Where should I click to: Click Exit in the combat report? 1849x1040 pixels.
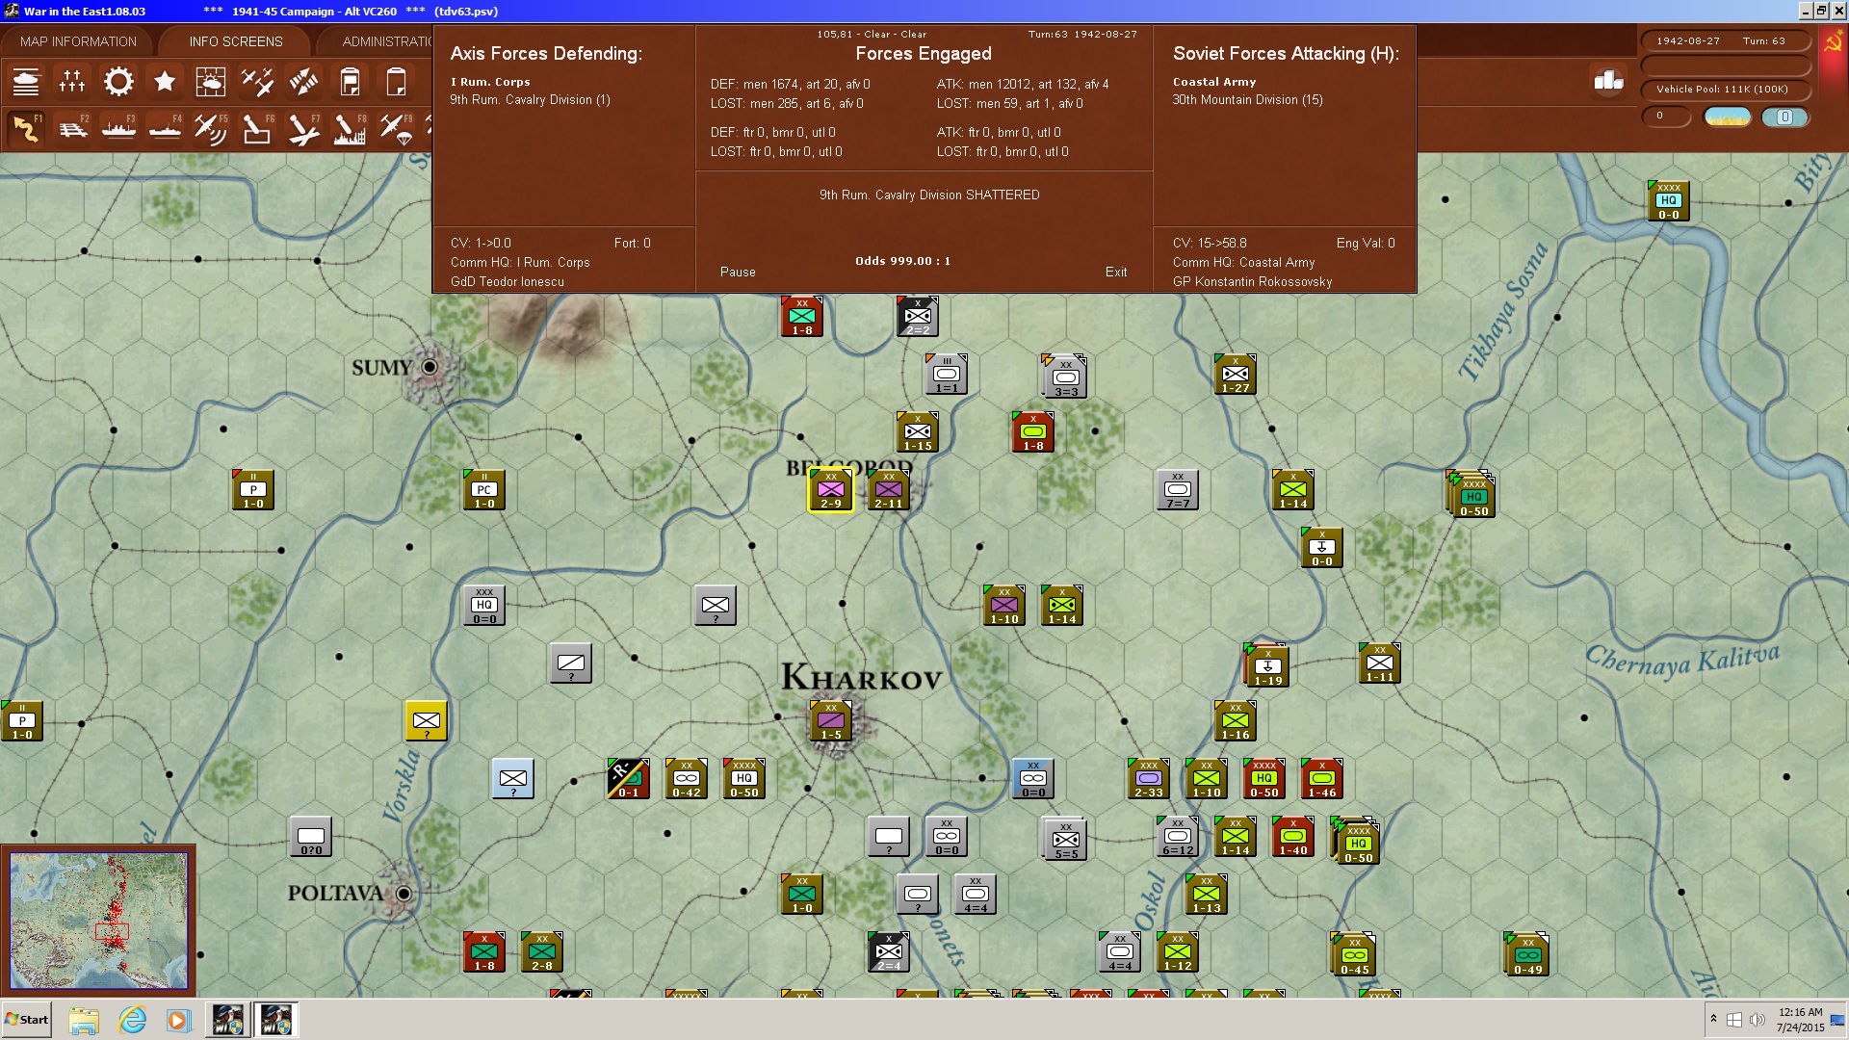click(1116, 273)
